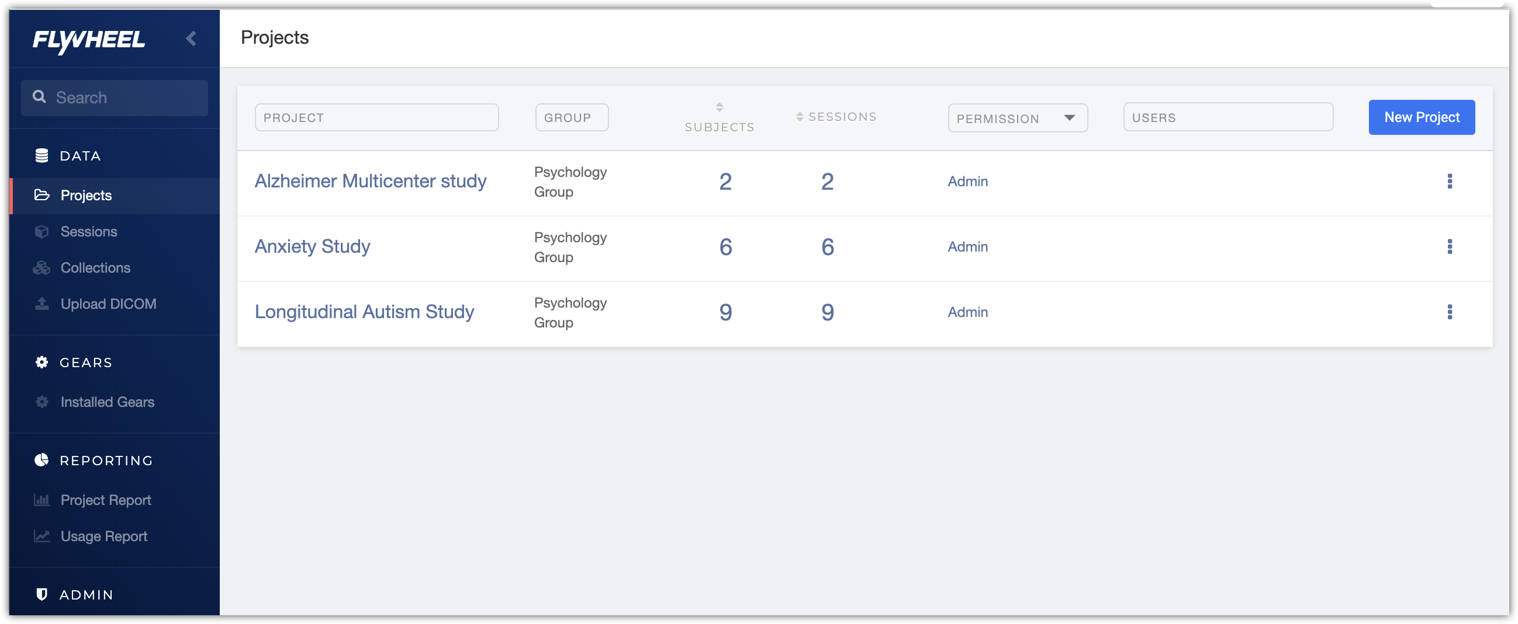Image resolution: width=1518 pixels, height=624 pixels.
Task: Click the Flywheel logo
Action: (89, 40)
